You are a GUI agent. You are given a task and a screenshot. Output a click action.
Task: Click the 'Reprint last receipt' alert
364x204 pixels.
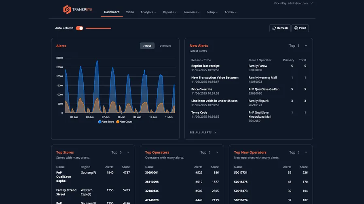(205, 66)
